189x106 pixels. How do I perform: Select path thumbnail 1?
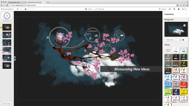pos(7,27)
